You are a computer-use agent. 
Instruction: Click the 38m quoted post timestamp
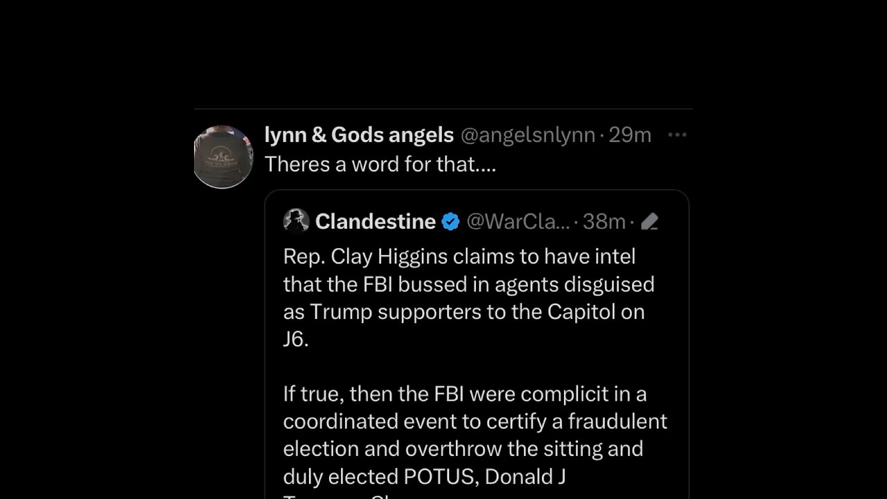pos(604,222)
